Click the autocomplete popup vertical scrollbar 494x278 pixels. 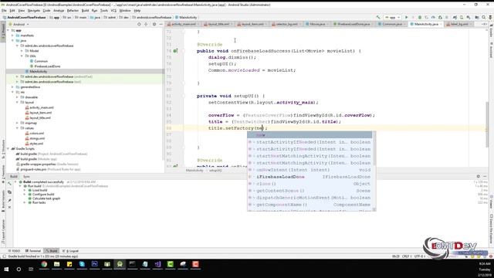coord(374,148)
